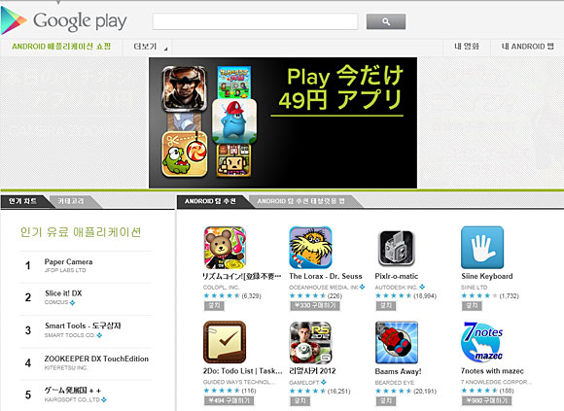Click the ¥330 buy button for The Lorax
Viewport: 564px width, 411px height.
[x=315, y=306]
